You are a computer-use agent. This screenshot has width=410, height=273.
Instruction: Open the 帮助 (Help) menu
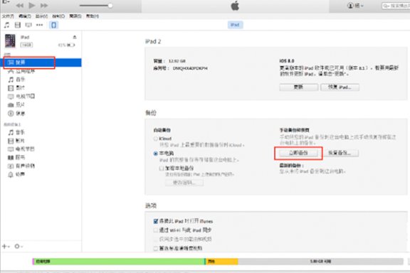click(93, 16)
